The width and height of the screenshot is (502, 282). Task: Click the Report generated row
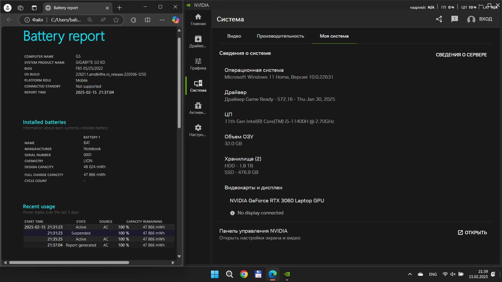[99, 245]
